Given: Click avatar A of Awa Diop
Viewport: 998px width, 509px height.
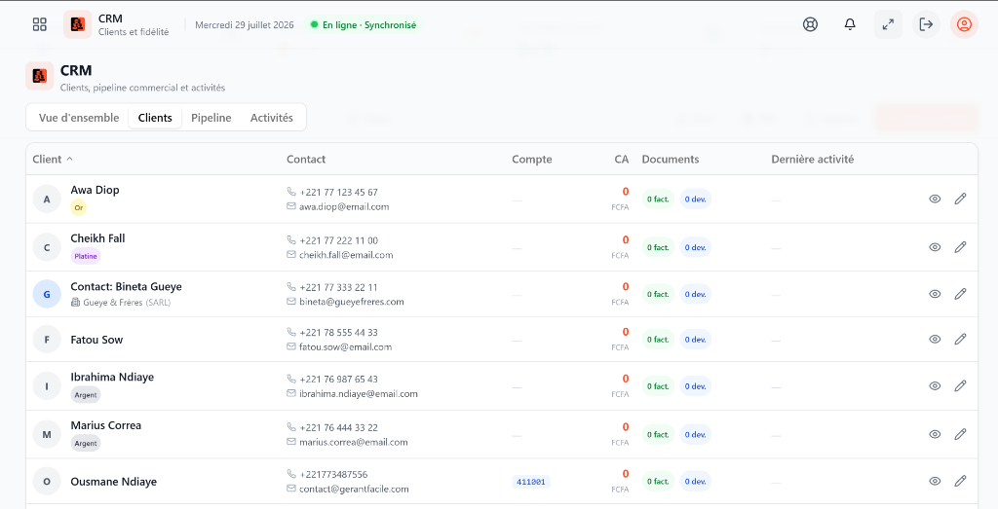Looking at the screenshot, I should 47,199.
